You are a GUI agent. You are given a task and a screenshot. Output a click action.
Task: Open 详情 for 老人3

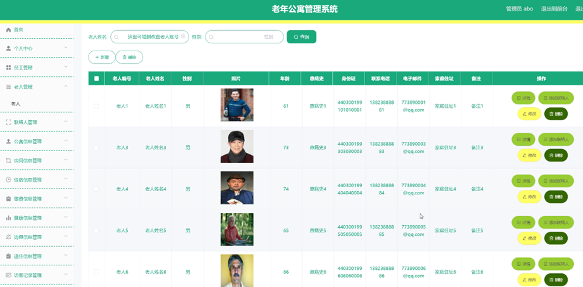point(523,139)
